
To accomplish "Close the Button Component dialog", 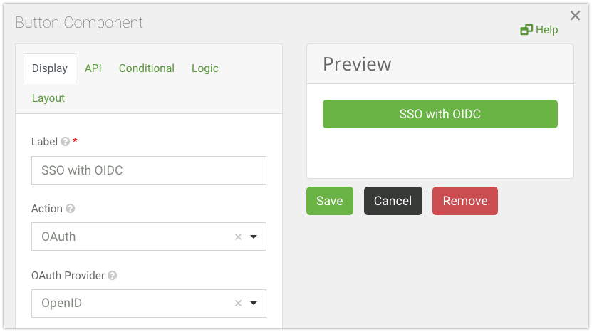I will coord(576,16).
